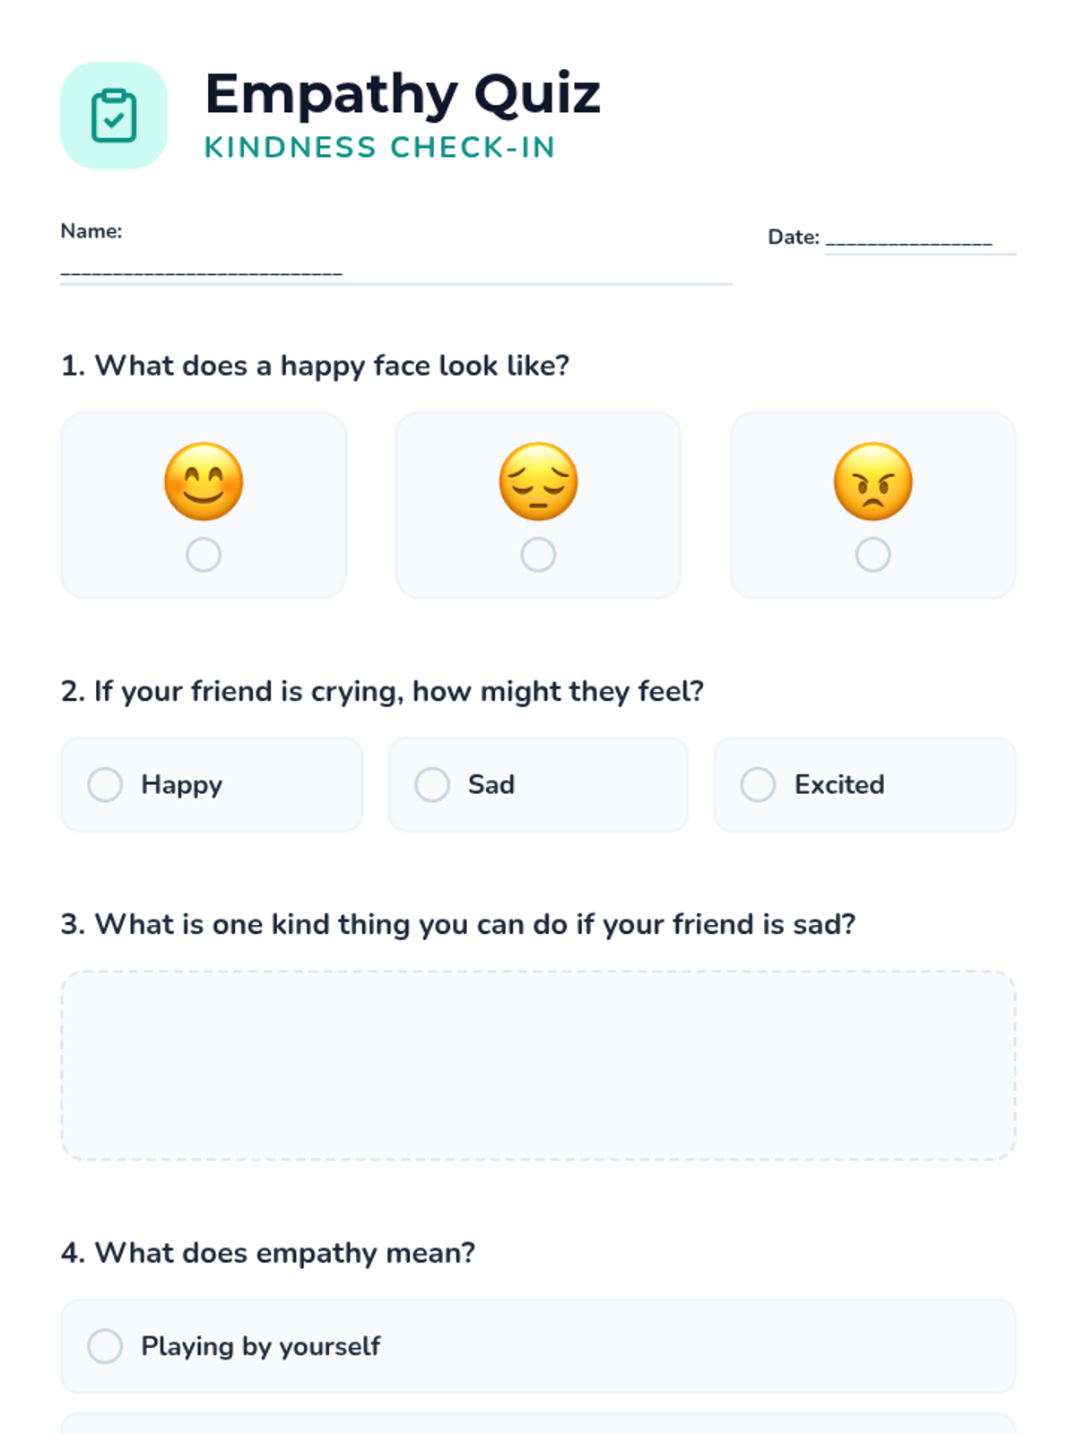Image resolution: width=1076 pixels, height=1434 pixels.
Task: Click the Date input line
Action: pos(921,240)
